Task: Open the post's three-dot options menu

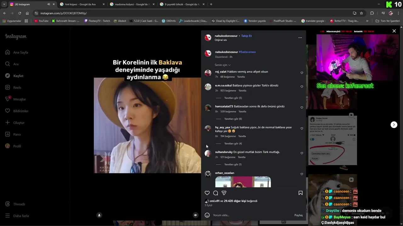Action: [x=300, y=38]
